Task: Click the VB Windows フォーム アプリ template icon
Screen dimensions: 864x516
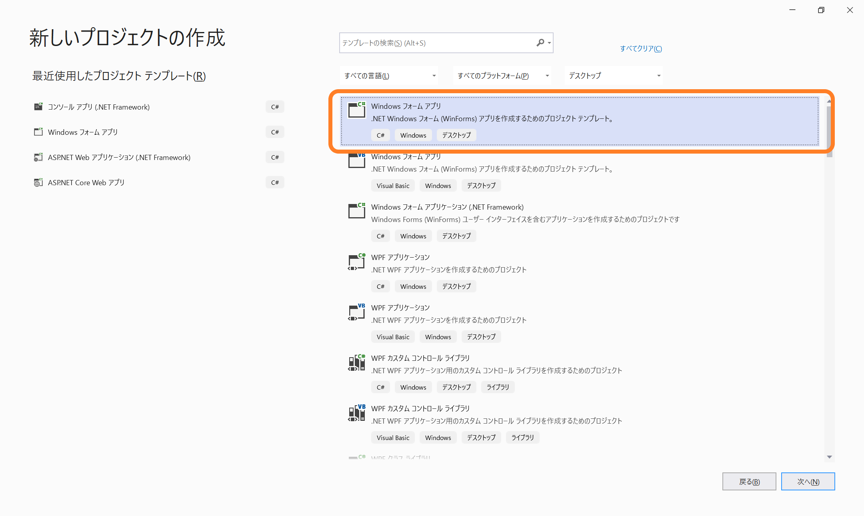Action: tap(357, 160)
